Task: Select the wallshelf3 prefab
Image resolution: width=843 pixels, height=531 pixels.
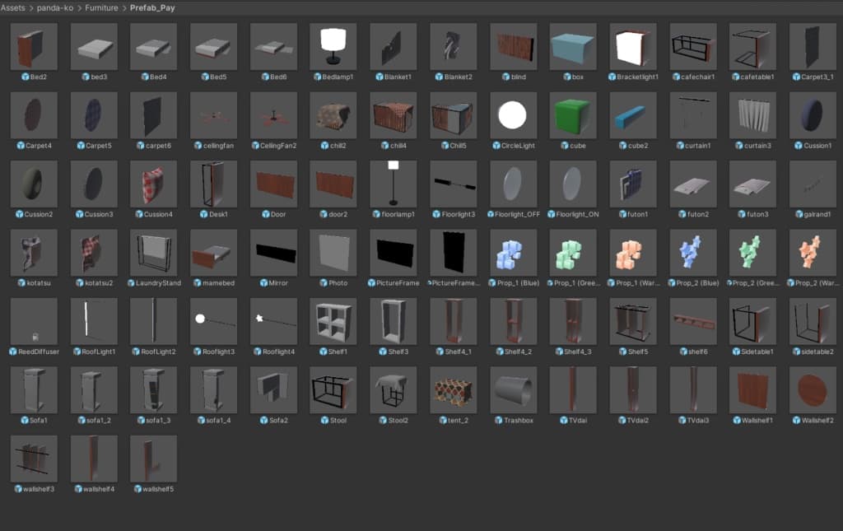Action: tap(34, 459)
